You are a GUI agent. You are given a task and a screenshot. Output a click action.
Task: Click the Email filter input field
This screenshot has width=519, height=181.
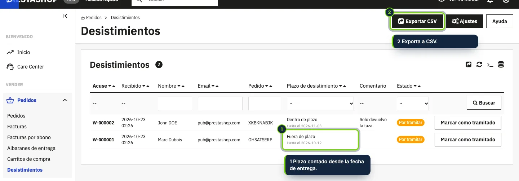tap(220, 103)
